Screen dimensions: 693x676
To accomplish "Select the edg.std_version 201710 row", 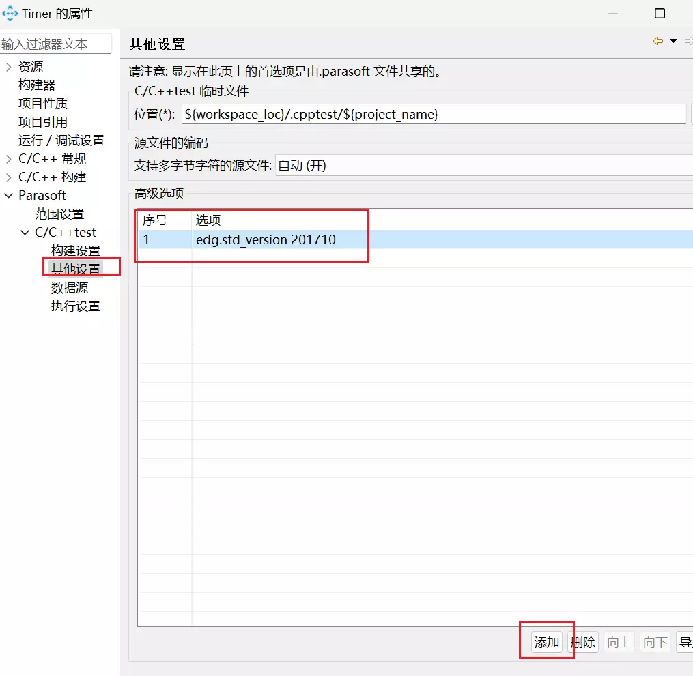I will click(266, 239).
